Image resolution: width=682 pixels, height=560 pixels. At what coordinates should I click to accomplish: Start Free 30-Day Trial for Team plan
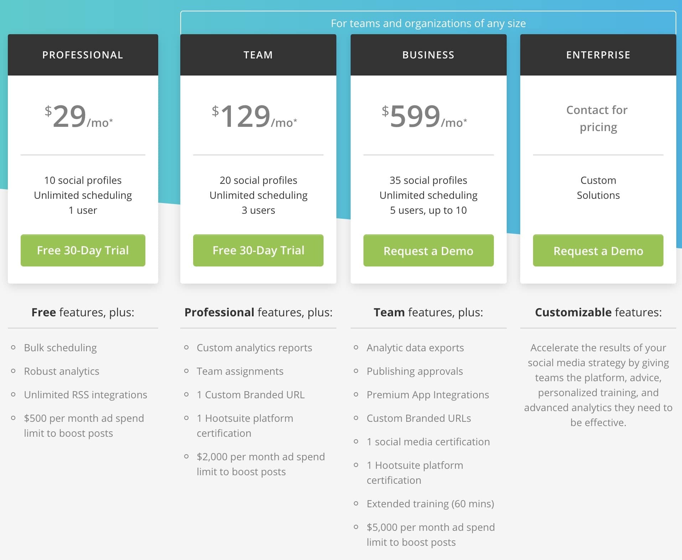258,250
